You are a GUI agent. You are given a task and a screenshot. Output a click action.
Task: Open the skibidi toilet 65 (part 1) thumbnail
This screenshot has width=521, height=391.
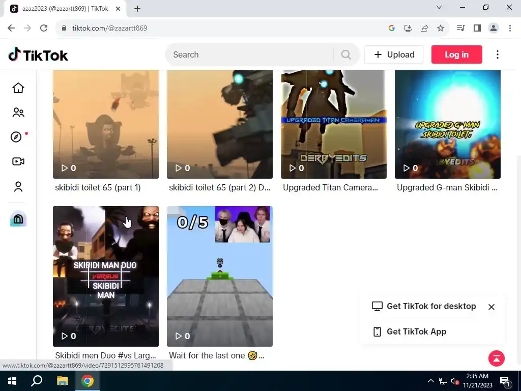point(106,124)
